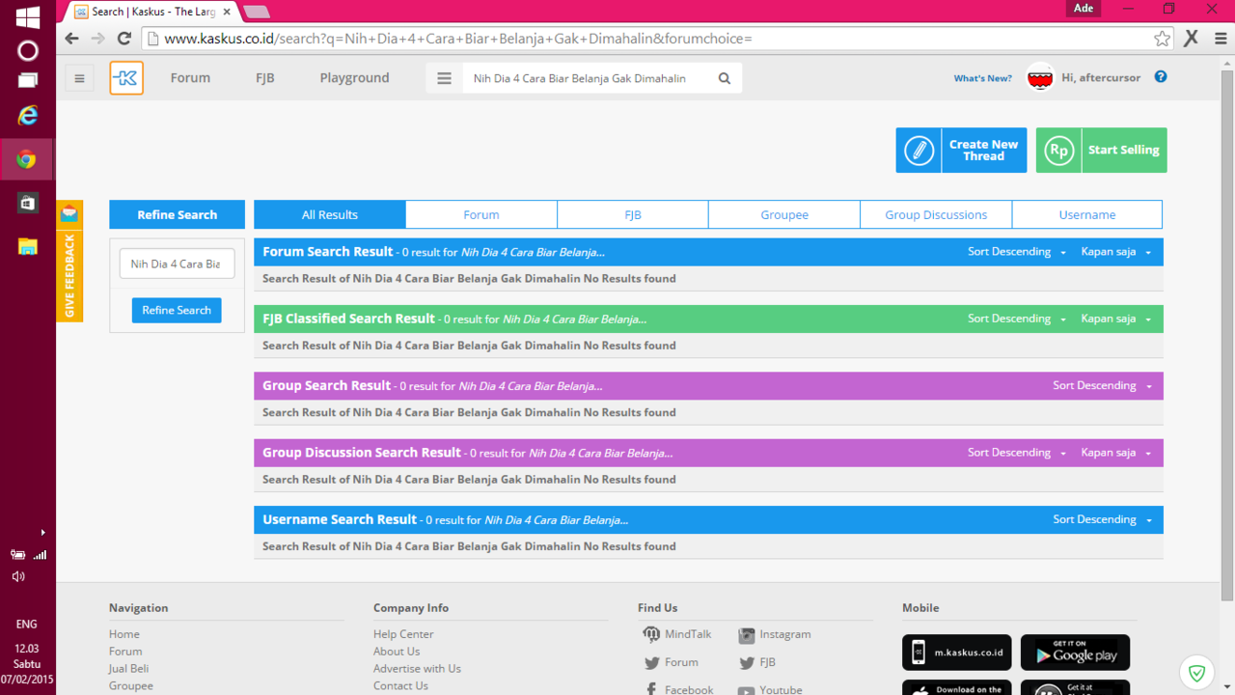The image size is (1235, 695).
Task: Open Jual Beli footer link
Action: 128,669
